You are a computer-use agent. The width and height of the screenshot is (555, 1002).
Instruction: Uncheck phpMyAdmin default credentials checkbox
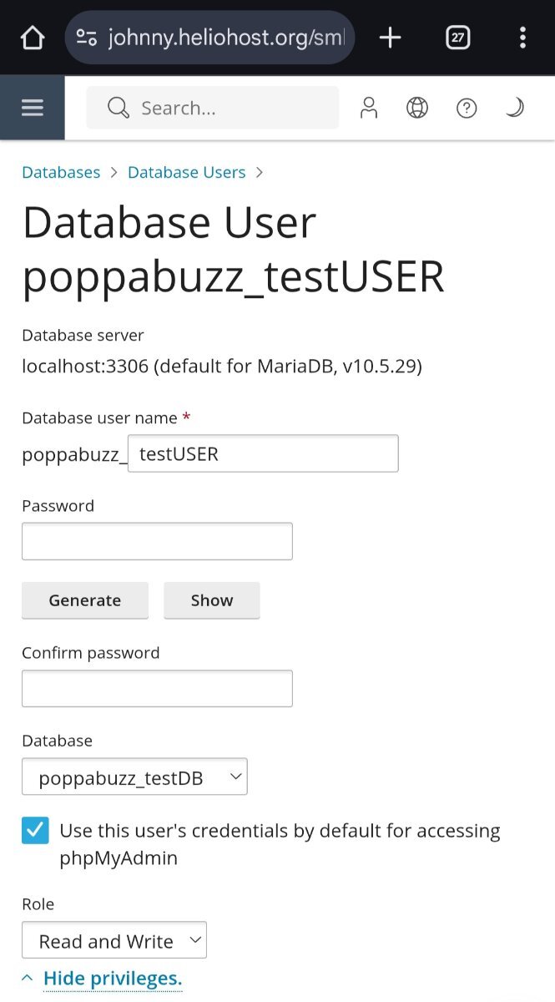(x=35, y=831)
